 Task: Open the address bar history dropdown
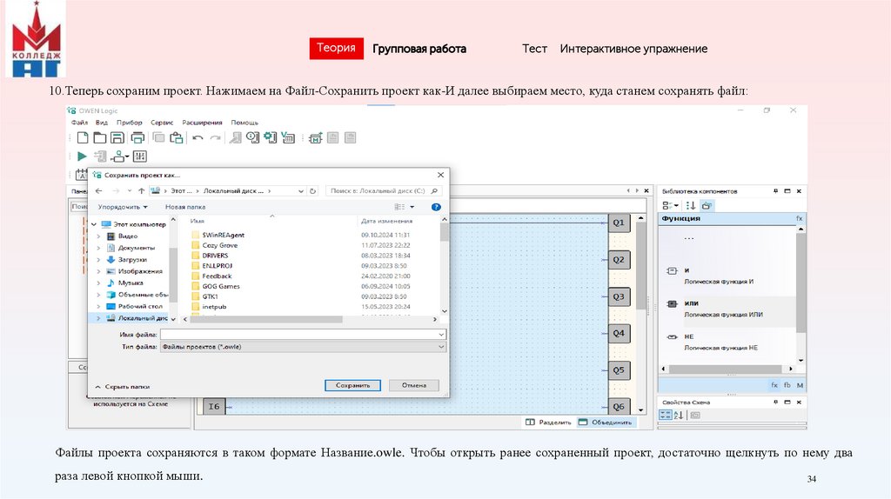(x=300, y=191)
